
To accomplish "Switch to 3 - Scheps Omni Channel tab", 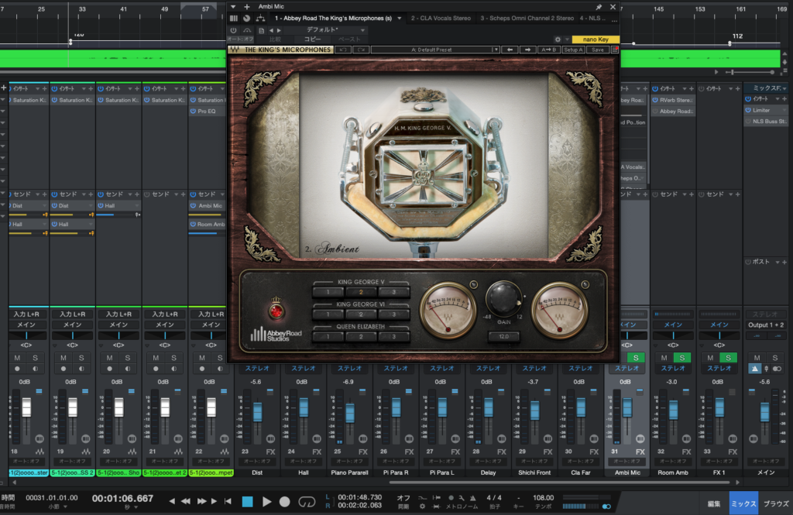I will click(x=527, y=19).
